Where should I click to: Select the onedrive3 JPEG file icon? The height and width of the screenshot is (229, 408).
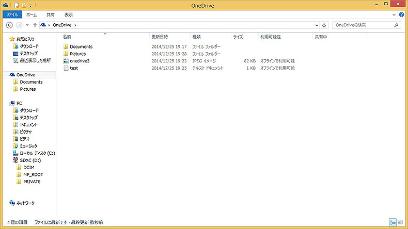click(66, 61)
